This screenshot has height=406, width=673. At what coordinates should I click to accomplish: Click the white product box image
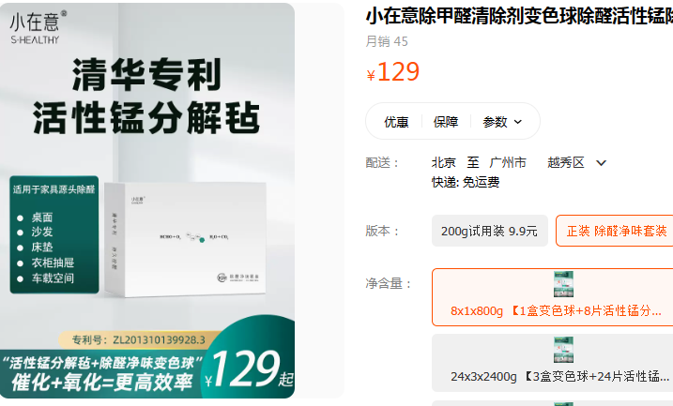[x=186, y=239]
